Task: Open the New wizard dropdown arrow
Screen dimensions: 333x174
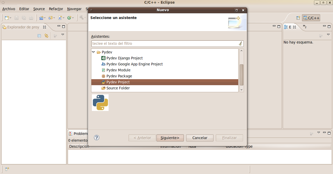Action: pyautogui.click(x=10, y=18)
